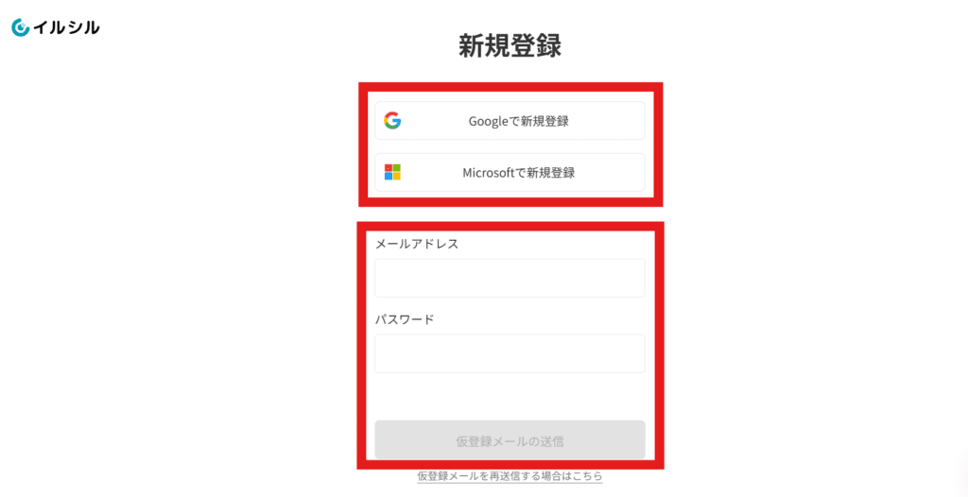Click the パスワード field label
The image size is (968, 497).
[405, 319]
